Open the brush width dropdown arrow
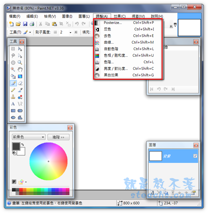Screen dimensions: 208x213 70,33
